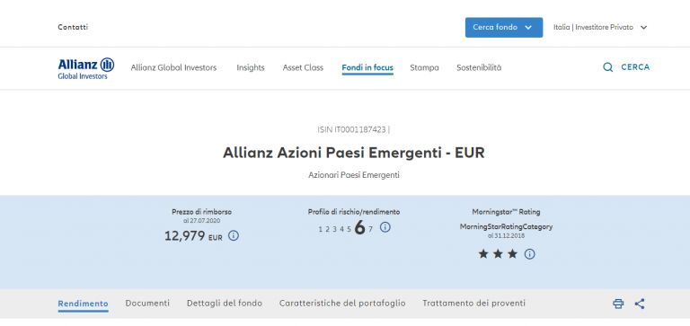Open the Fondi in focus menu
Screen dimensions: 690x326
pyautogui.click(x=367, y=67)
